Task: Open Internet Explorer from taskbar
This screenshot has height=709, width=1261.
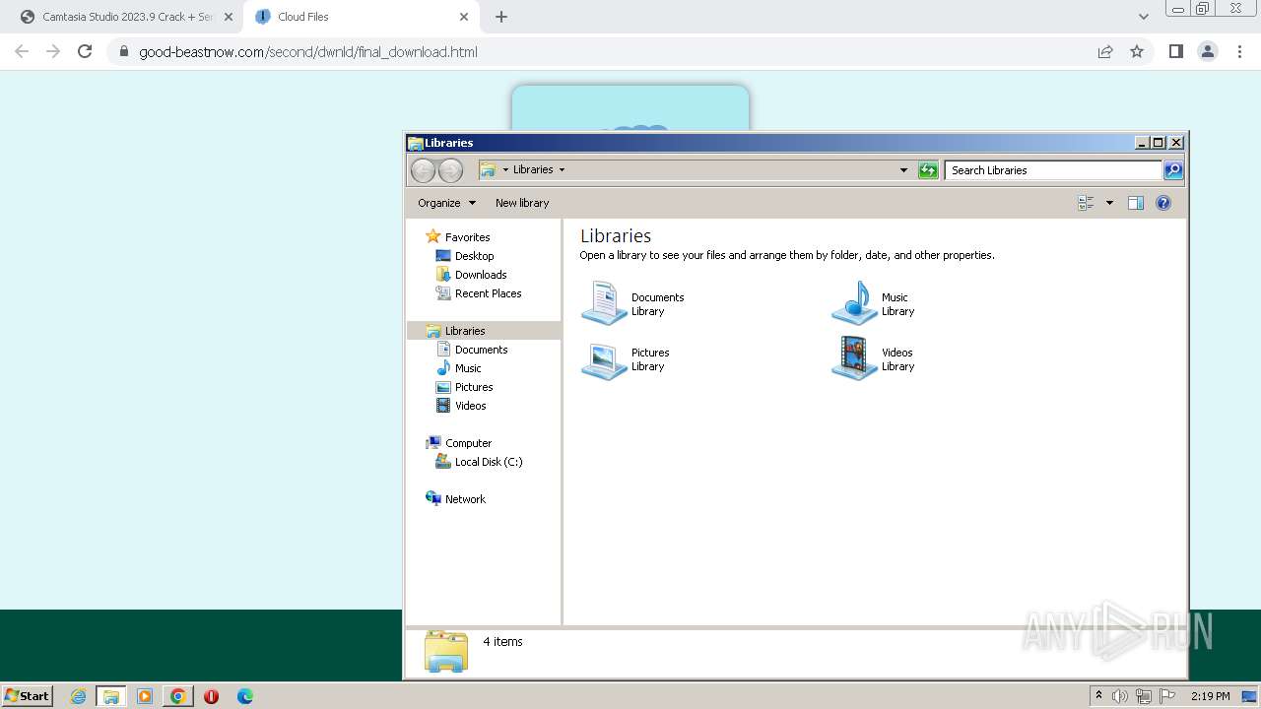Action: (79, 696)
